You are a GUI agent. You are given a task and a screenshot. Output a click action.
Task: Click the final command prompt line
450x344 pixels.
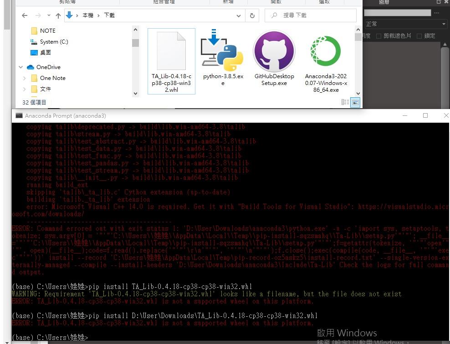coord(50,338)
